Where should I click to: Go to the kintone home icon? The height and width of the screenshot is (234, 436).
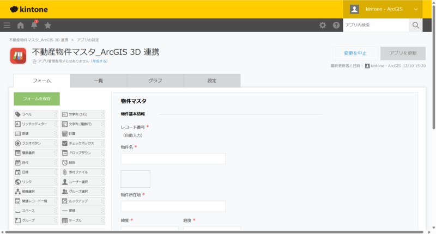click(21, 25)
